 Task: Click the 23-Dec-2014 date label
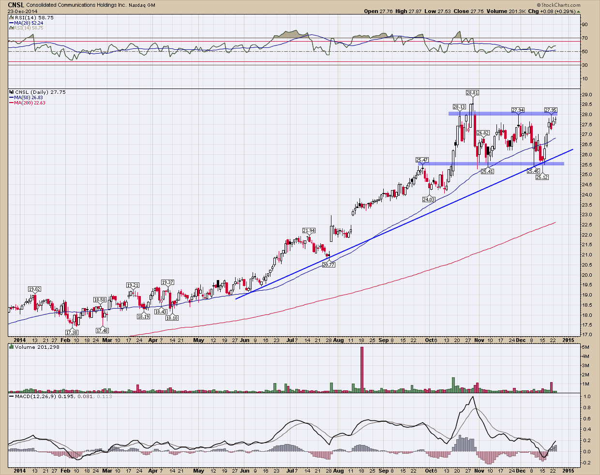[22, 11]
